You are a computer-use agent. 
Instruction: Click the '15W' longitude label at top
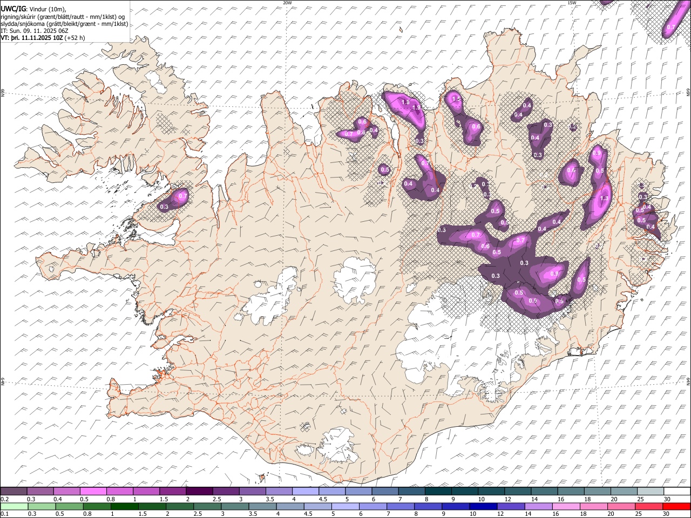[572, 3]
